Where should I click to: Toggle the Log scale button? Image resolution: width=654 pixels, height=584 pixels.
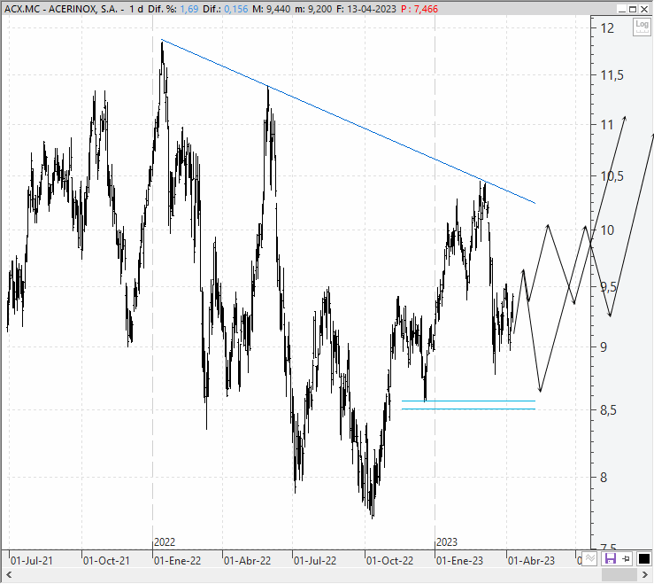pyautogui.click(x=642, y=27)
